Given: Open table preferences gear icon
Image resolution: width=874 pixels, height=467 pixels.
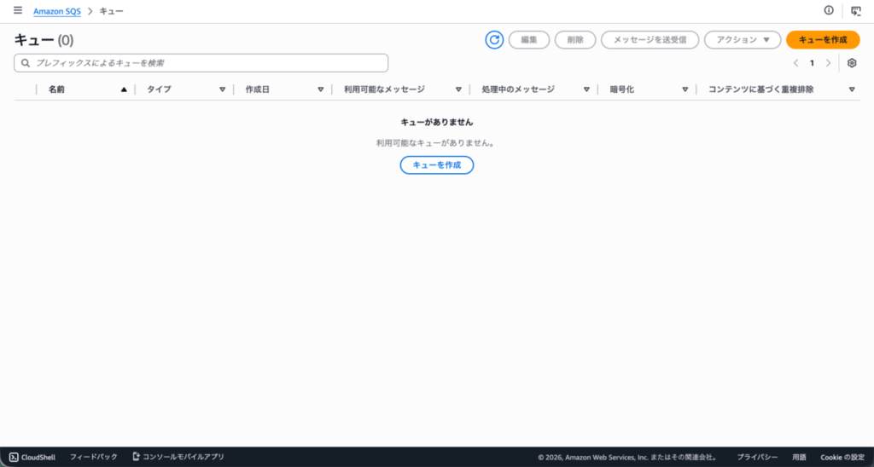Looking at the screenshot, I should (x=851, y=63).
